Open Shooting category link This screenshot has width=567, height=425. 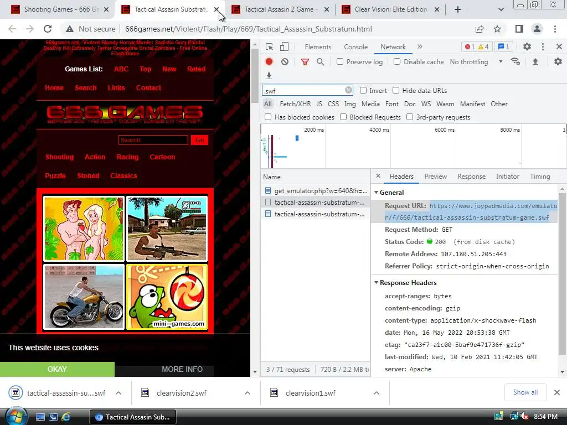click(x=60, y=157)
